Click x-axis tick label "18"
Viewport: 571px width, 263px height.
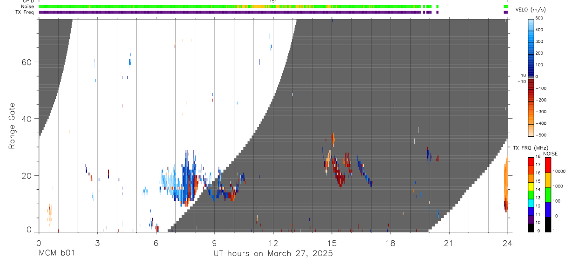click(x=390, y=243)
